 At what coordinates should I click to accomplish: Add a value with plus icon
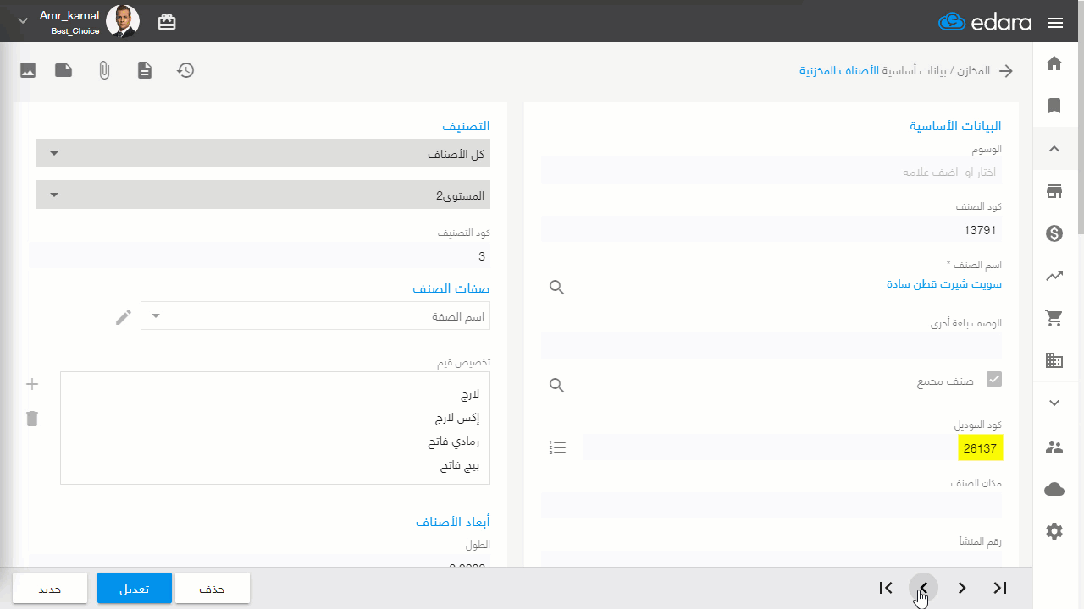point(32,384)
